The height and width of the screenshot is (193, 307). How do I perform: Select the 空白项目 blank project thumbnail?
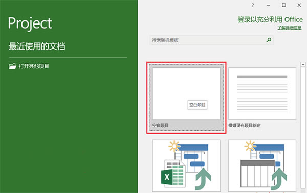pos(186,93)
